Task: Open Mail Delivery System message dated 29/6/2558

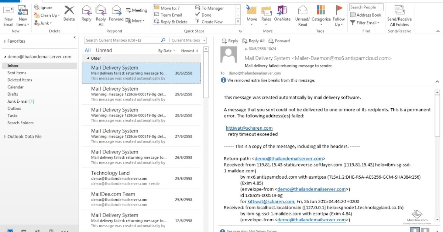Action: 141,94
